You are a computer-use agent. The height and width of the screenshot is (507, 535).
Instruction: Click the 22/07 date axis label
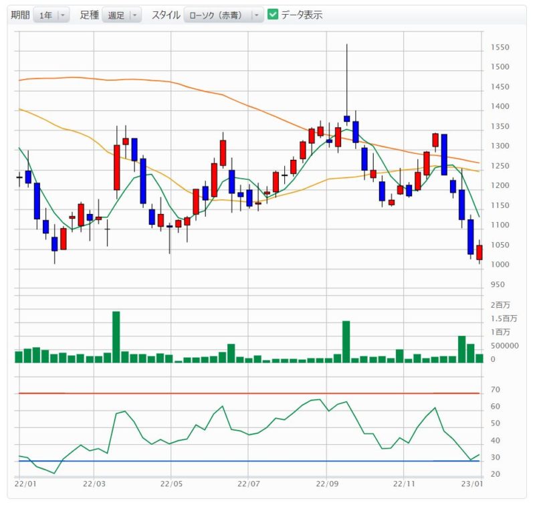point(248,484)
